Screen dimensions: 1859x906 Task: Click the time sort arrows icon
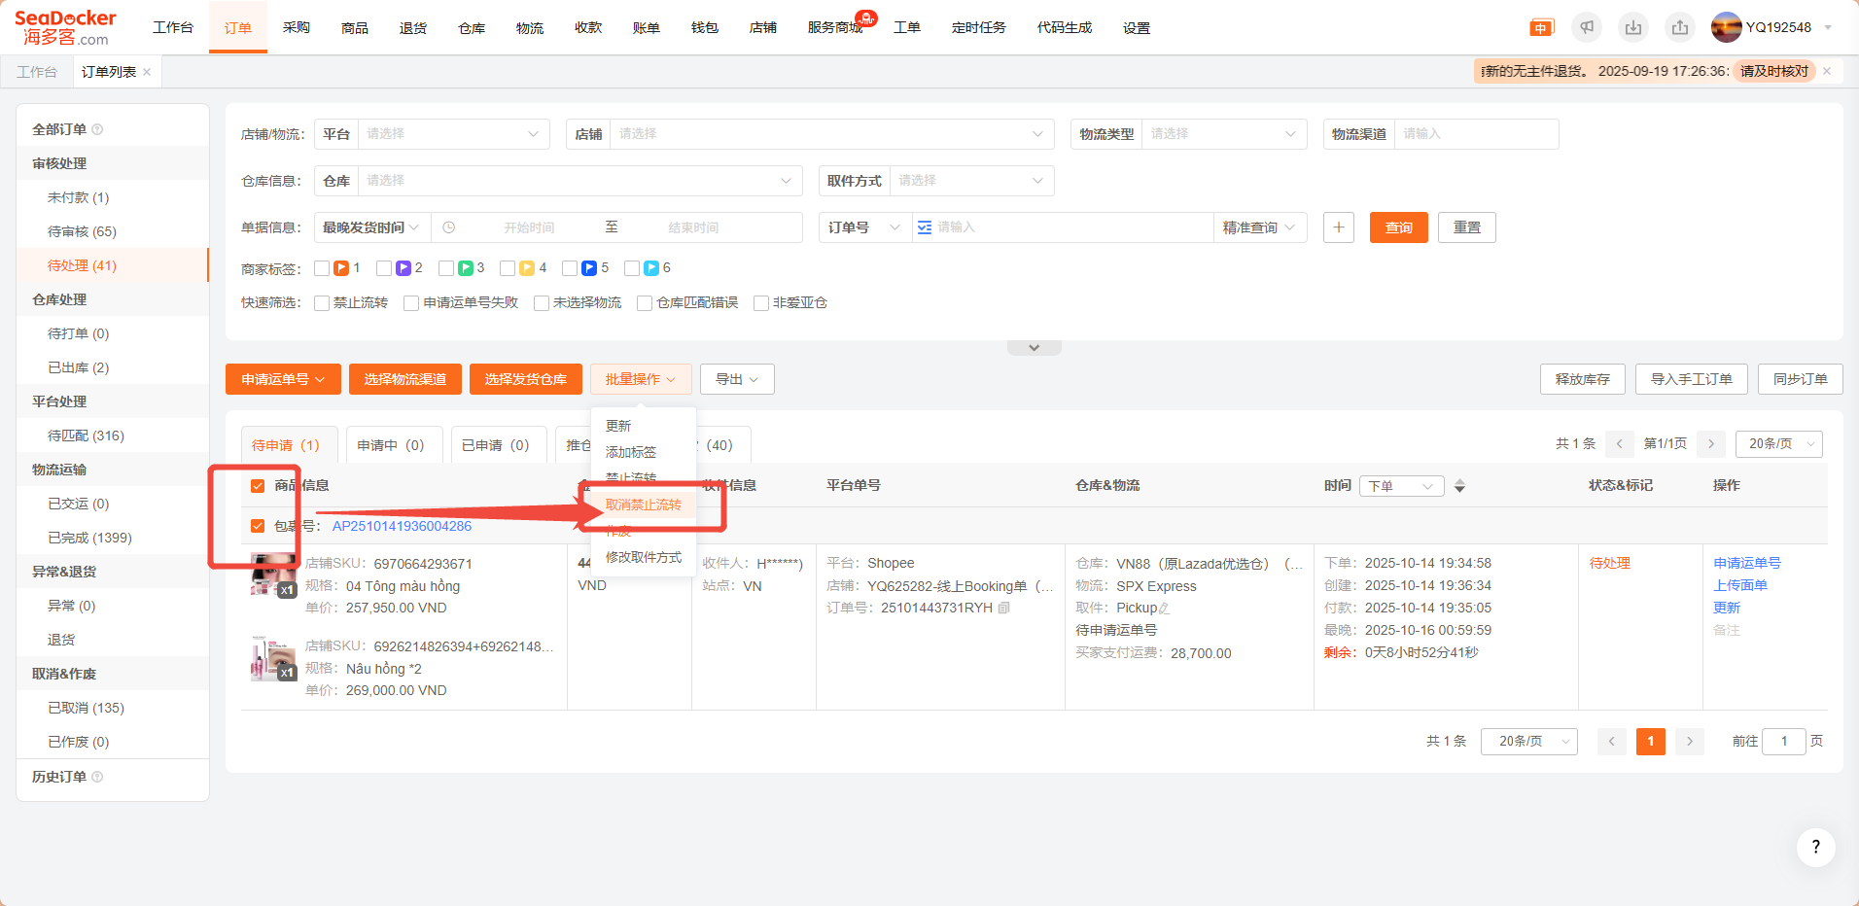pos(1459,486)
